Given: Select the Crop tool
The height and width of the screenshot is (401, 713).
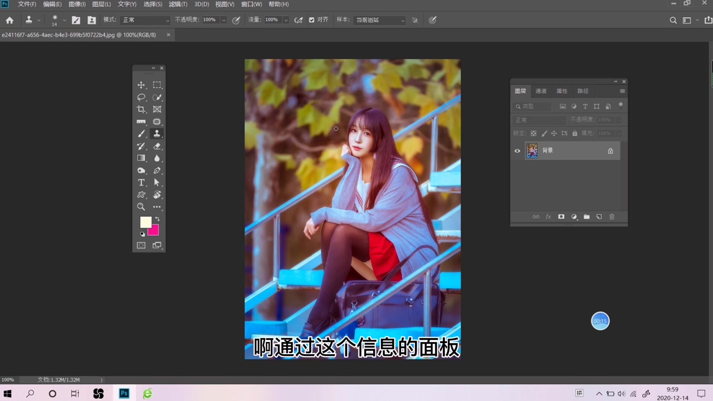Looking at the screenshot, I should pos(141,110).
